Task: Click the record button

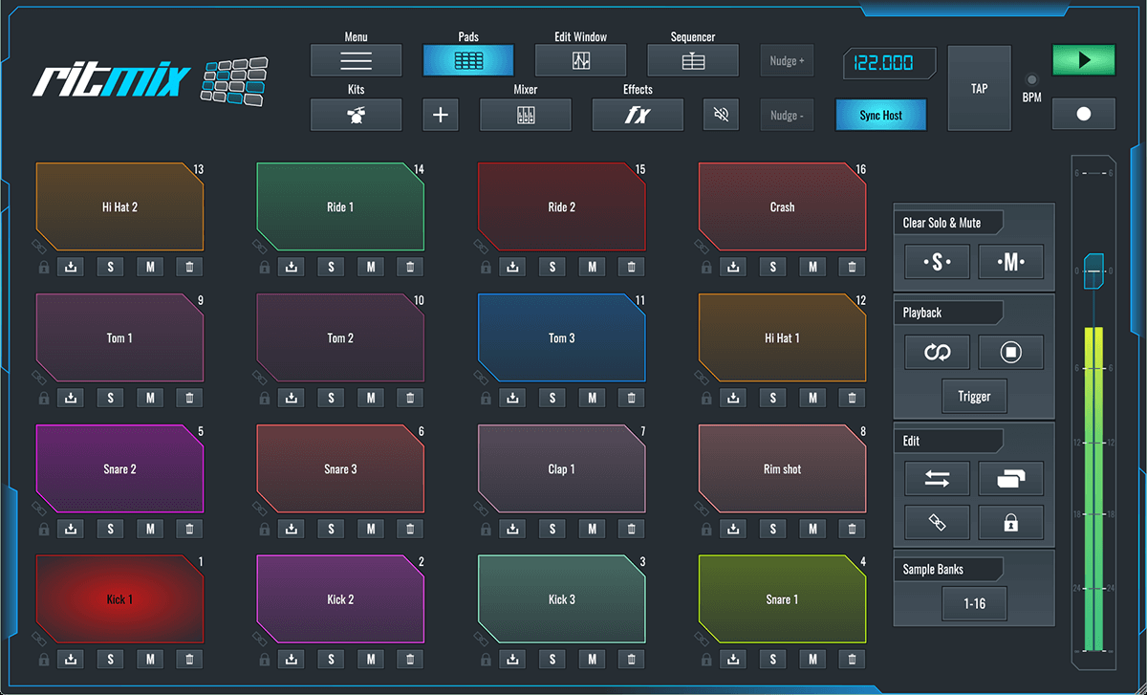Action: pos(1084,114)
